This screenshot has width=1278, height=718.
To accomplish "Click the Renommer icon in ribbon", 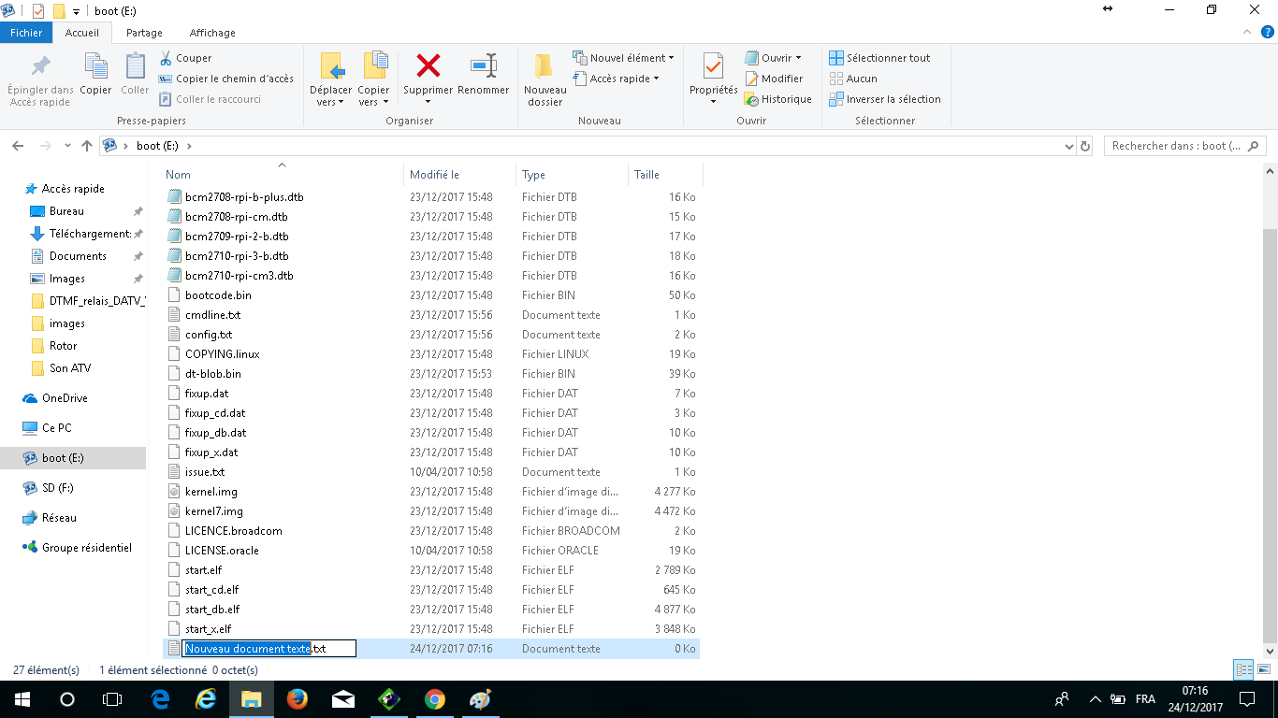I will coord(483,66).
